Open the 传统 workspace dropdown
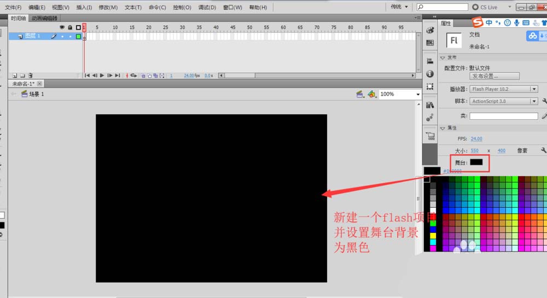 coord(399,7)
